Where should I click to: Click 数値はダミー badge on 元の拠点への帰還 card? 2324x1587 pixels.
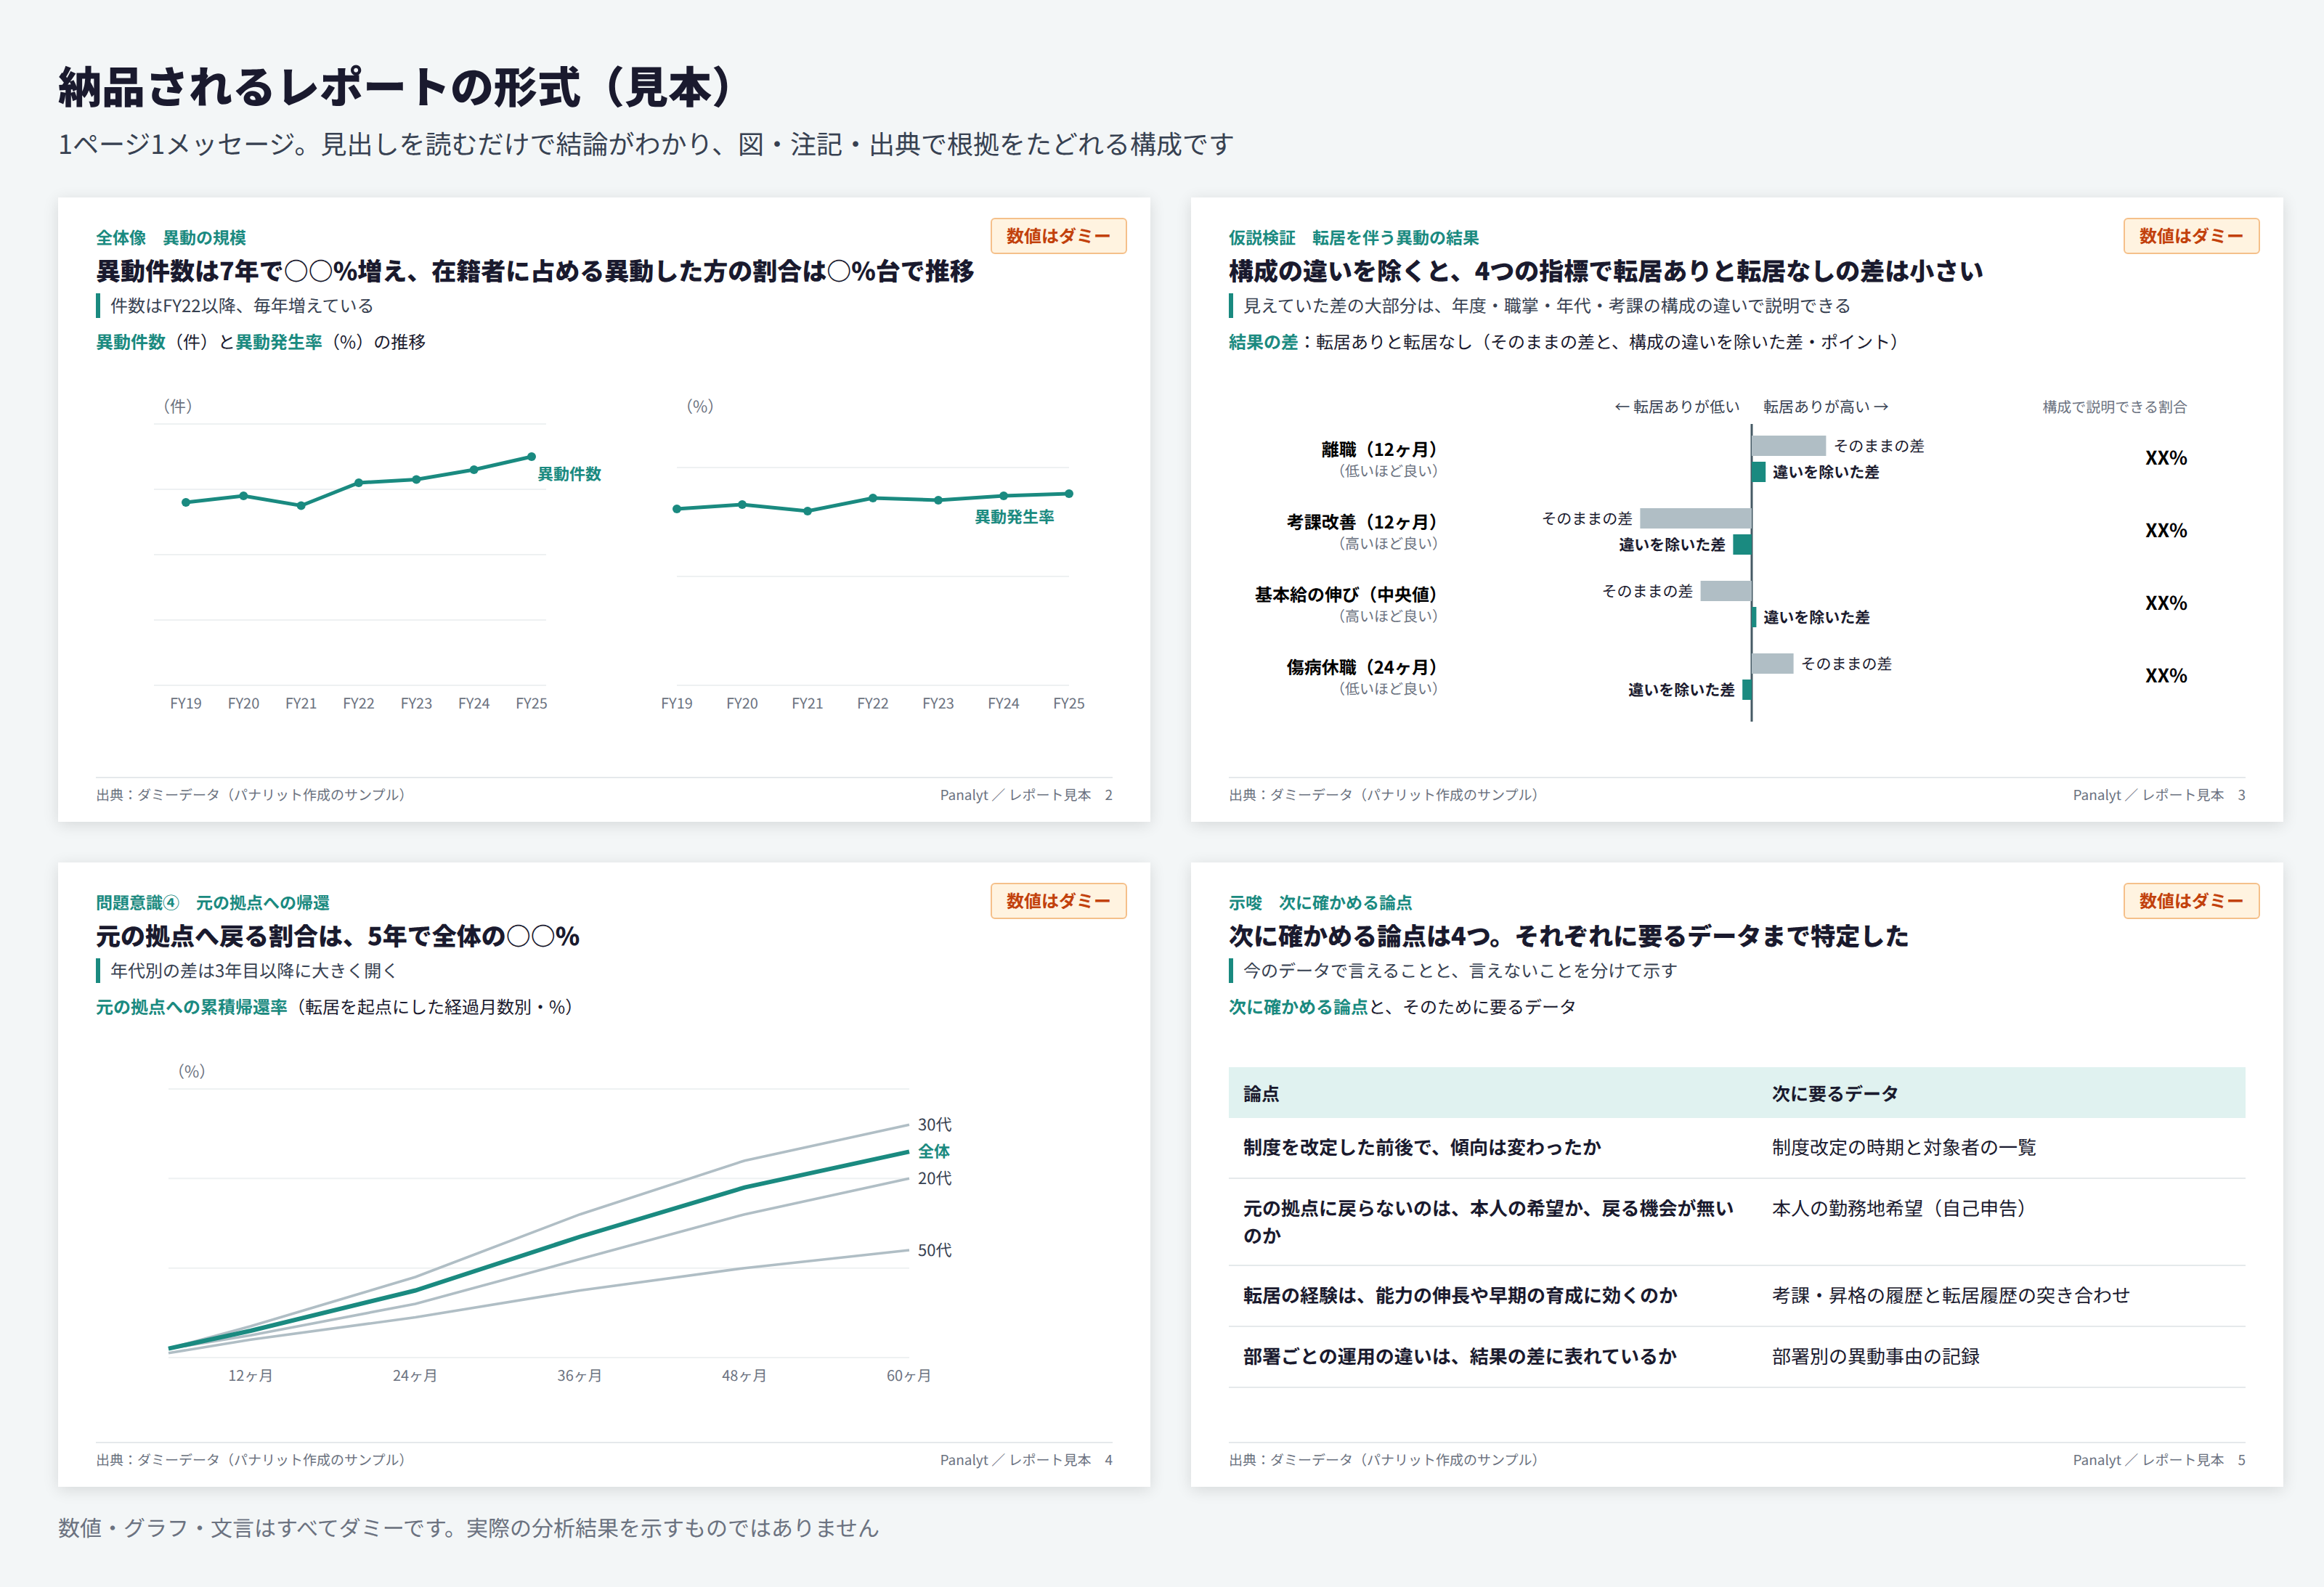[1058, 900]
